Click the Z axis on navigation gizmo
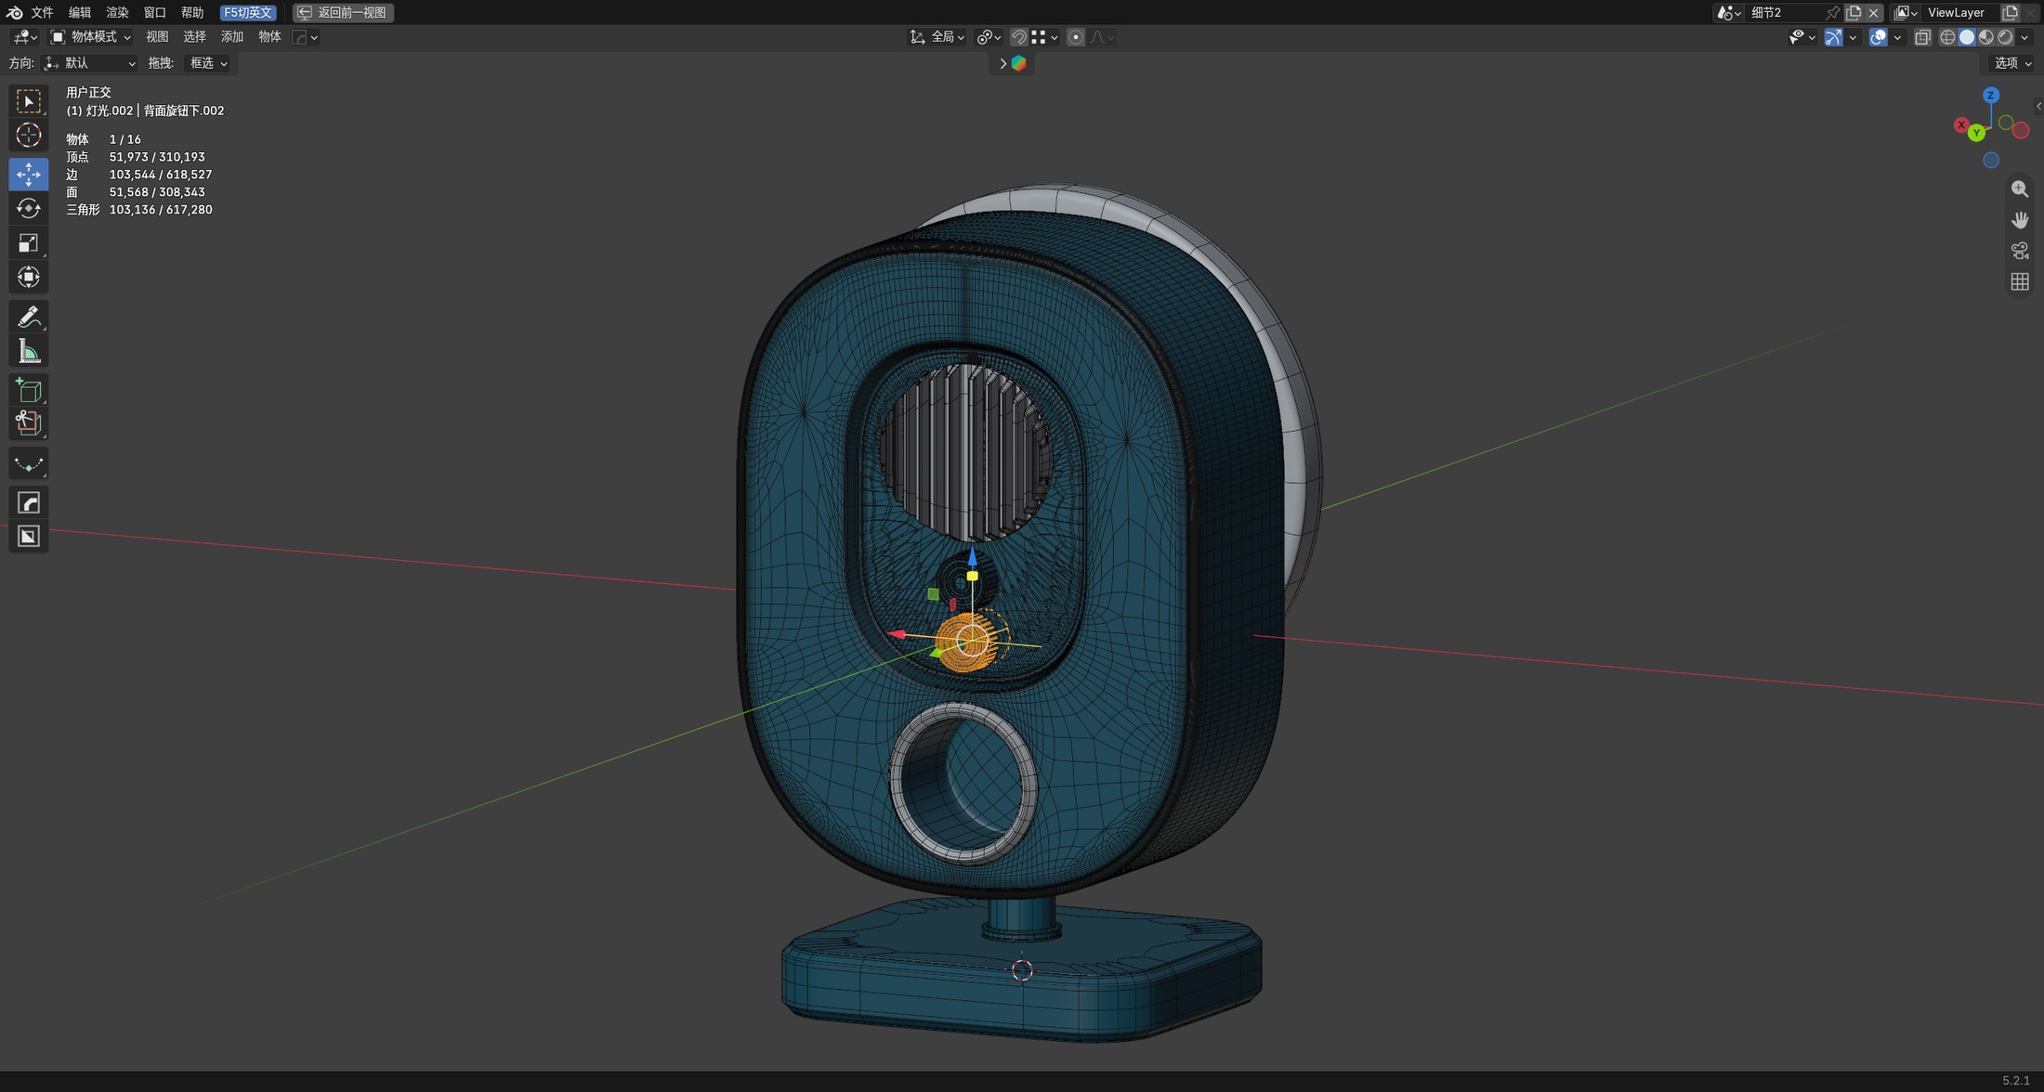Image resolution: width=2044 pixels, height=1092 pixels. [x=1990, y=96]
